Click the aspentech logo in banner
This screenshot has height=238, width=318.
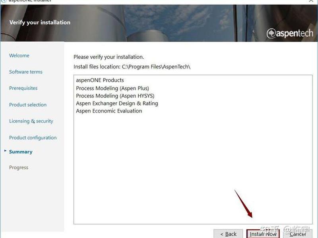click(290, 33)
